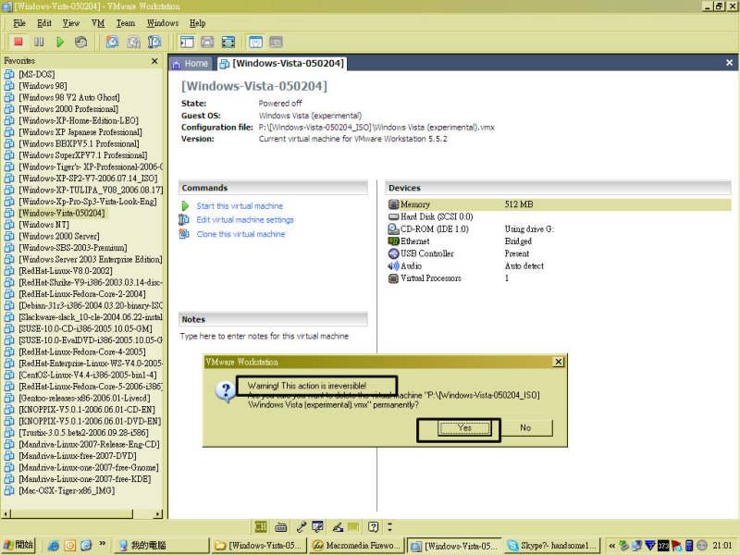This screenshot has width=740, height=555.
Task: Click the Windows Start button
Action: (x=18, y=545)
